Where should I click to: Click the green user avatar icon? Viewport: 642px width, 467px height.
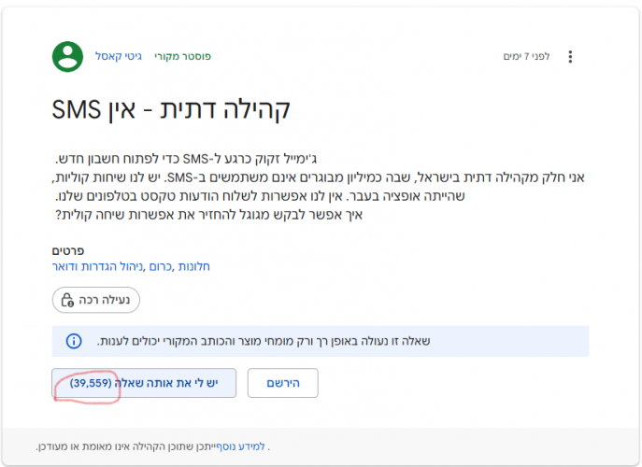tap(67, 56)
